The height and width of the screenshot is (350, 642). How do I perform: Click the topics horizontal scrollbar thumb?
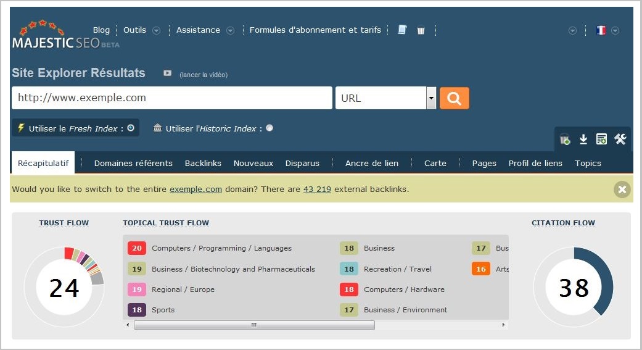(x=254, y=325)
